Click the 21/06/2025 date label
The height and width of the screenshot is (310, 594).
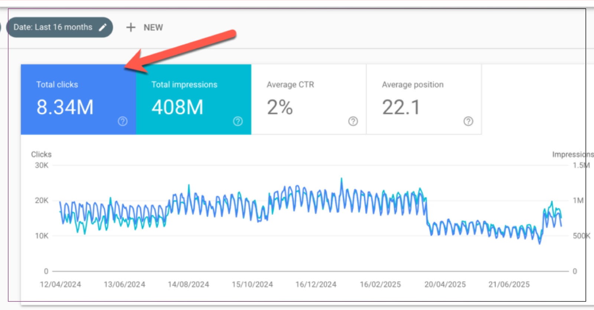tap(509, 284)
